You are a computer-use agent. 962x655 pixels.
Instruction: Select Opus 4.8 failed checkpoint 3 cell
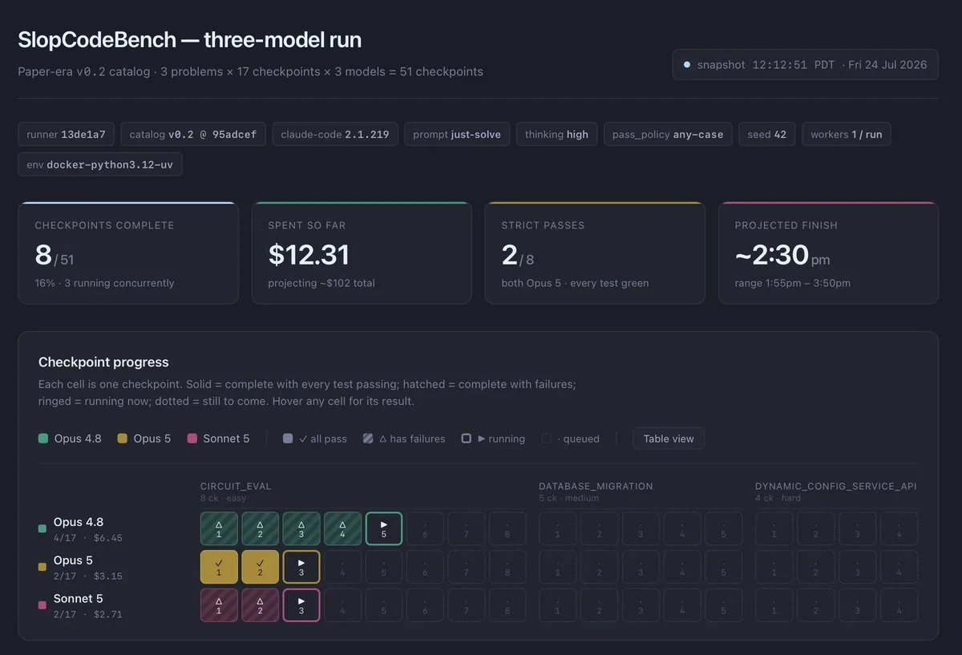coord(301,528)
